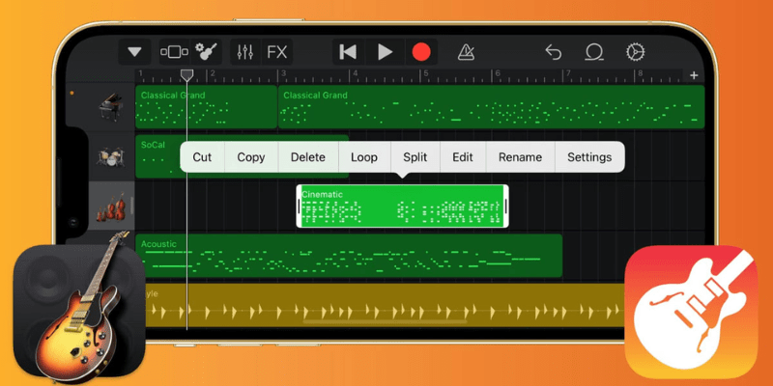Choose Delete from the region menu
Image resolution: width=773 pixels, height=386 pixels.
[308, 157]
